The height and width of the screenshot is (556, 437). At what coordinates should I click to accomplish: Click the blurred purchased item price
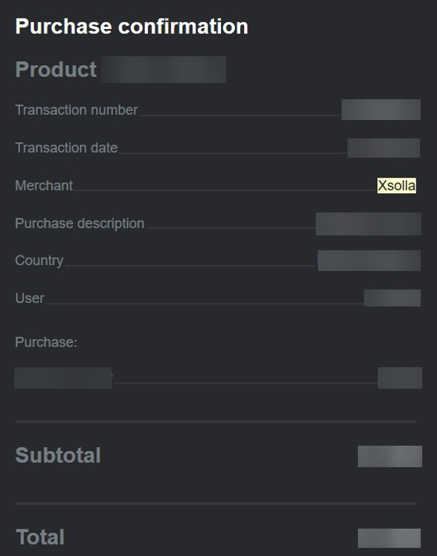pos(400,378)
